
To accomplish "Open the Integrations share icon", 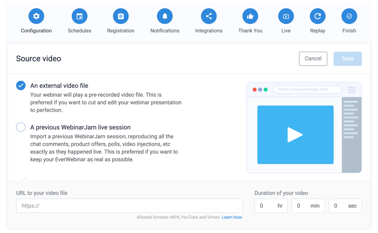I will 209,16.
